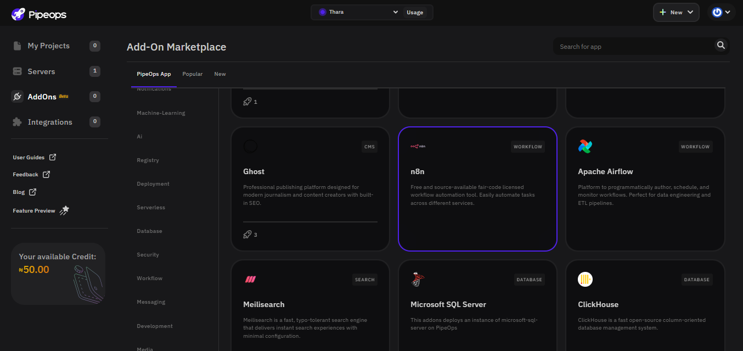Click rocket icon showing 1 deployment

click(247, 102)
